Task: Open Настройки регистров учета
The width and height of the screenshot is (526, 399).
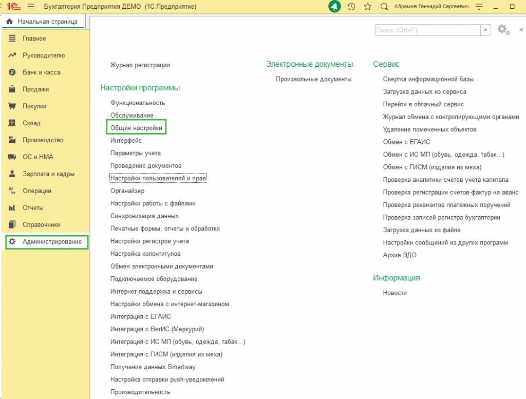Action: 149,241
